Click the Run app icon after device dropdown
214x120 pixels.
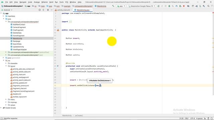click(x=158, y=6)
